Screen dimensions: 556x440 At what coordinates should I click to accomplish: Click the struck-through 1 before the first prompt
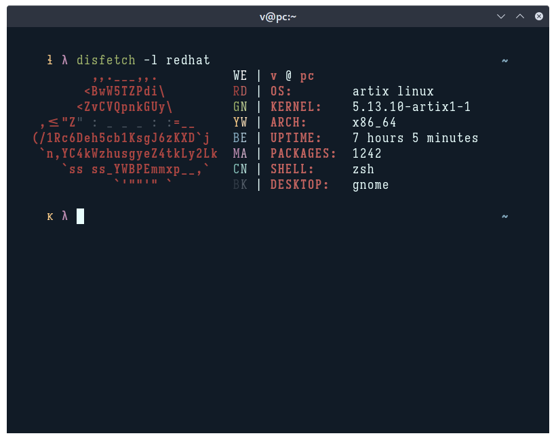pos(49,60)
